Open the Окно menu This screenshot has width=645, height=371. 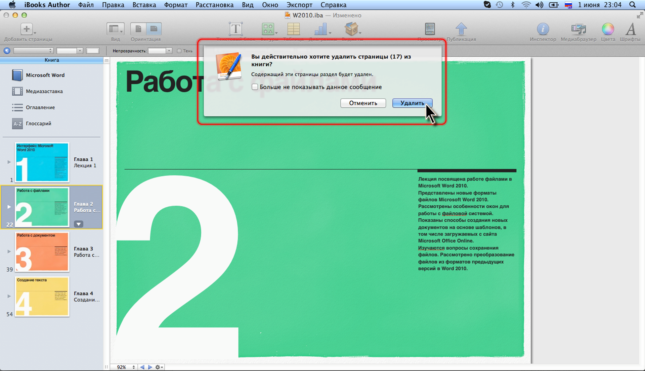(x=270, y=5)
